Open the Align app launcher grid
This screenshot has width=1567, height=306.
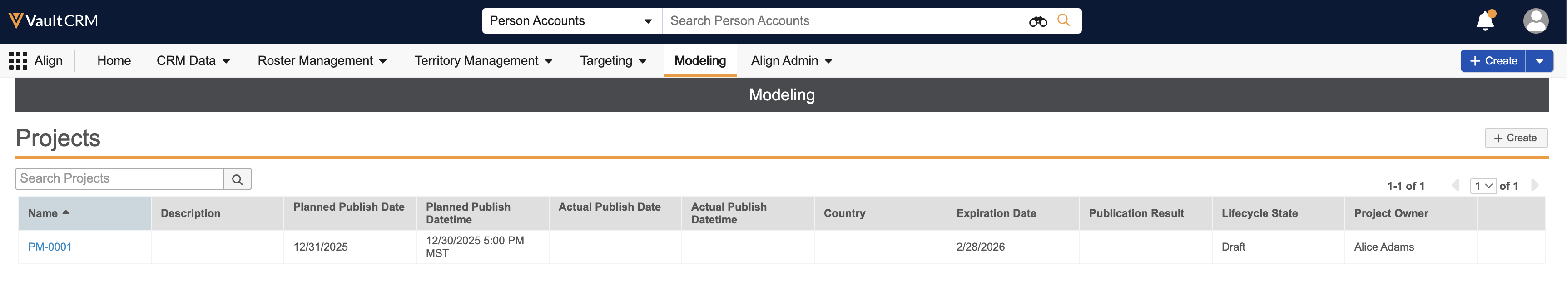[x=18, y=61]
